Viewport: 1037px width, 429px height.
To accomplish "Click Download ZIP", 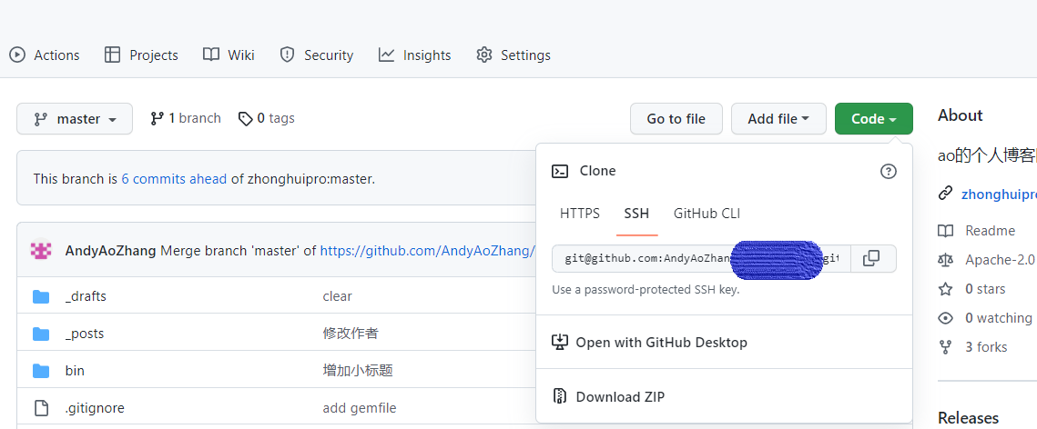I will 620,396.
